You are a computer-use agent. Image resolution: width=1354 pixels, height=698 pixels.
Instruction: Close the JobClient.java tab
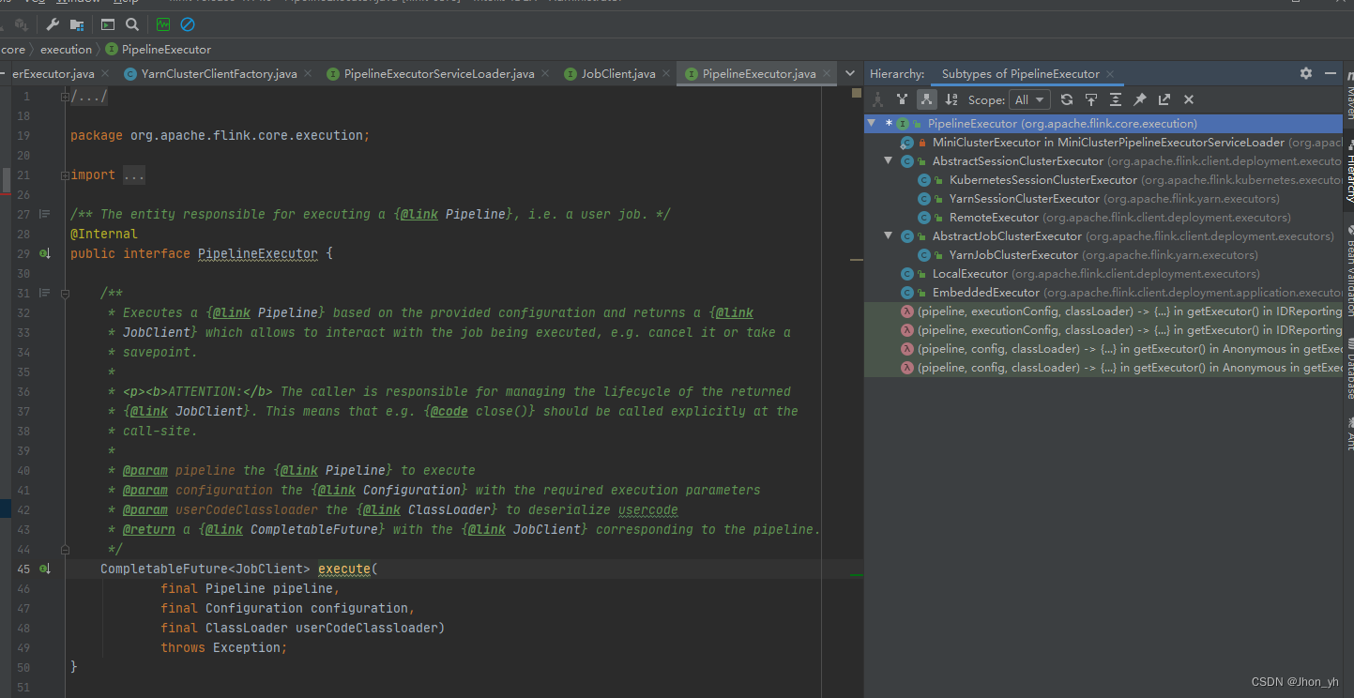tap(666, 73)
